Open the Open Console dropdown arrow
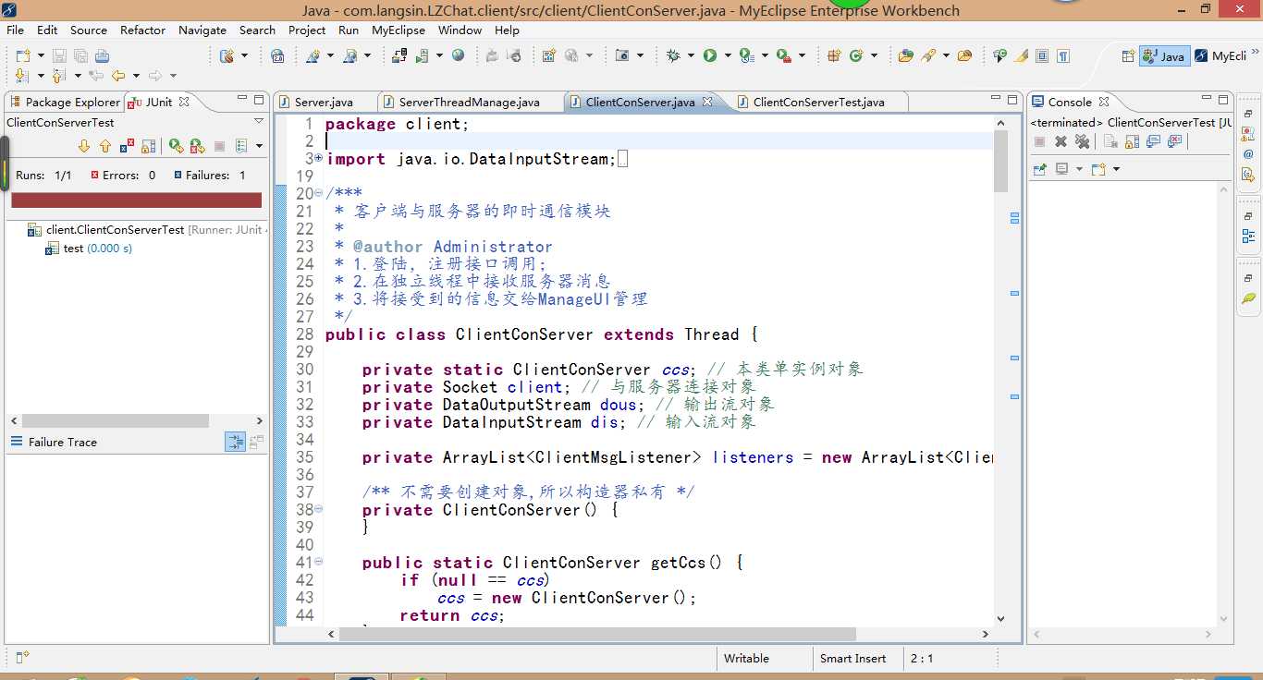The image size is (1263, 680). click(x=1116, y=169)
